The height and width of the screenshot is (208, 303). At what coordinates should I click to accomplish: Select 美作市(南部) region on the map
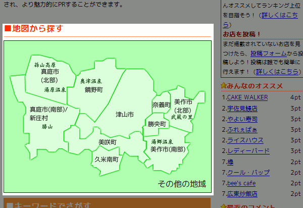tap(168, 149)
